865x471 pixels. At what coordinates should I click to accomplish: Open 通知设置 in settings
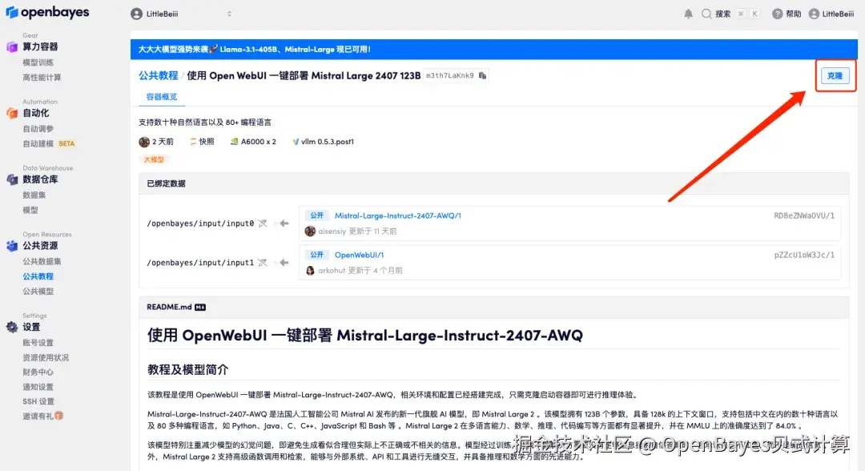pos(38,387)
